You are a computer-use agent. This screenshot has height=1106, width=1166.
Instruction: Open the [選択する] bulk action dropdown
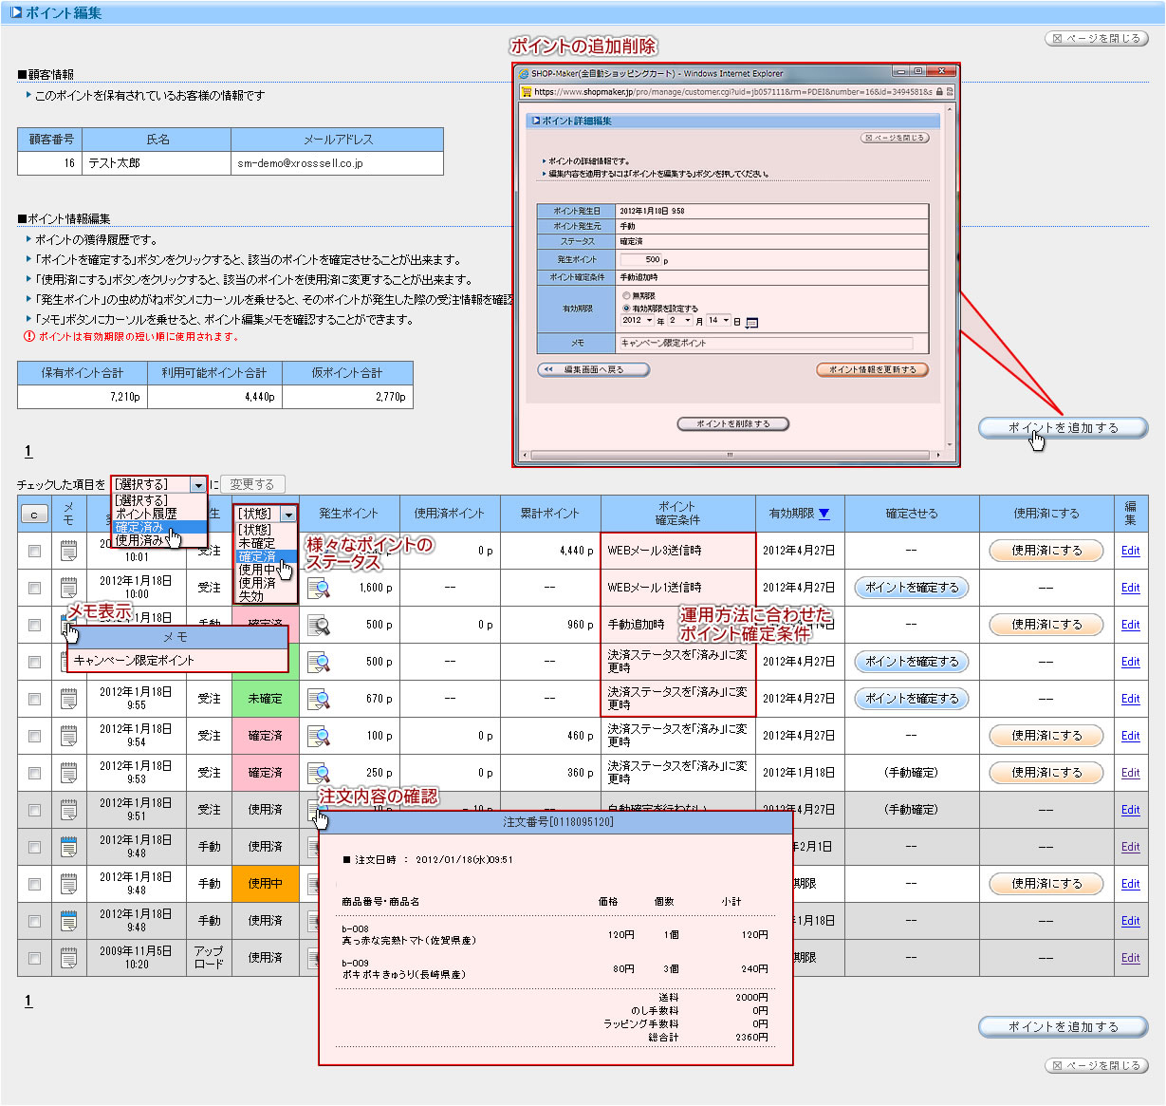198,485
